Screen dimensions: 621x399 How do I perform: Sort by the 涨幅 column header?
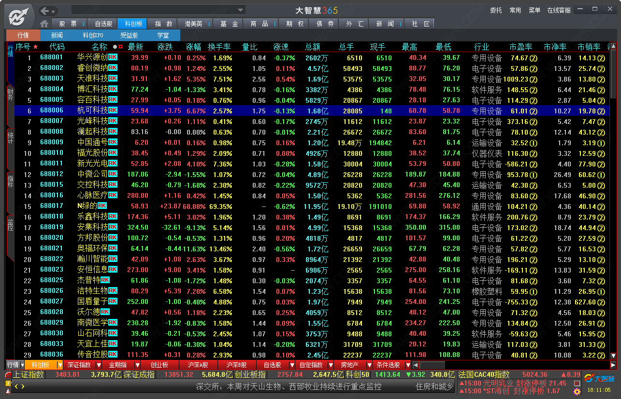194,47
